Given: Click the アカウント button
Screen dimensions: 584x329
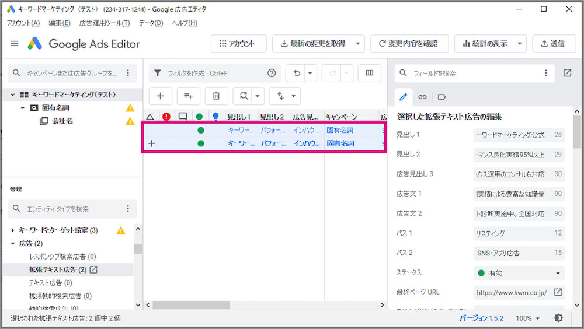Looking at the screenshot, I should pyautogui.click(x=239, y=44).
